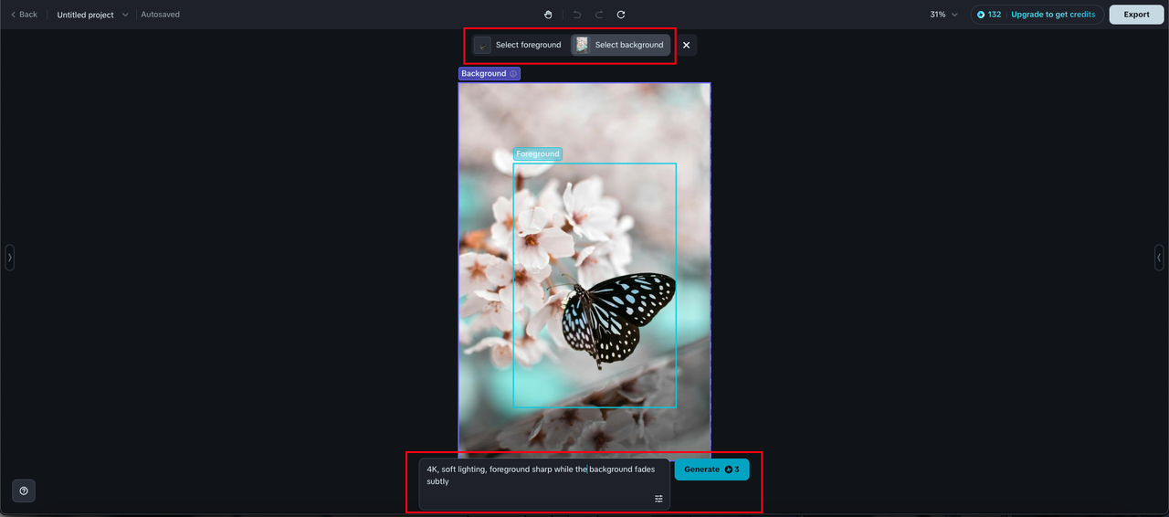This screenshot has height=517, width=1169.
Task: Expand the right side panel
Action: click(1159, 258)
